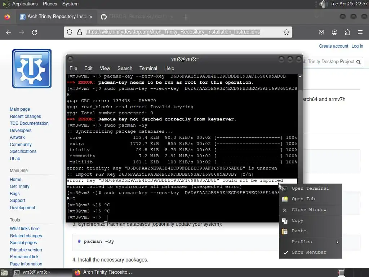369x277 pixels.
Task: Open the extensions puzzle icon
Action: (347, 32)
